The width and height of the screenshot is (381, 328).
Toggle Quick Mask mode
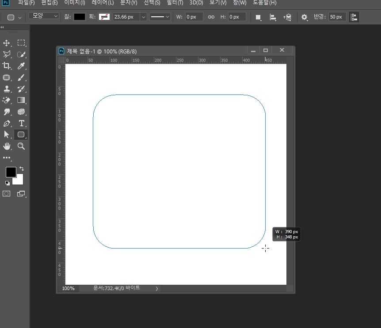(7, 194)
